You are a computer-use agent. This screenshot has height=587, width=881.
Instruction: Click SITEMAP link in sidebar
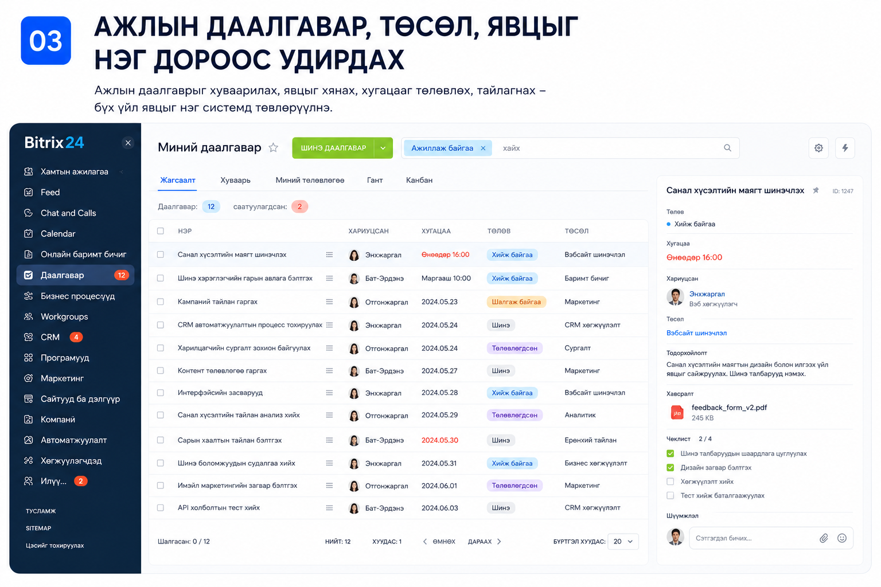point(38,529)
